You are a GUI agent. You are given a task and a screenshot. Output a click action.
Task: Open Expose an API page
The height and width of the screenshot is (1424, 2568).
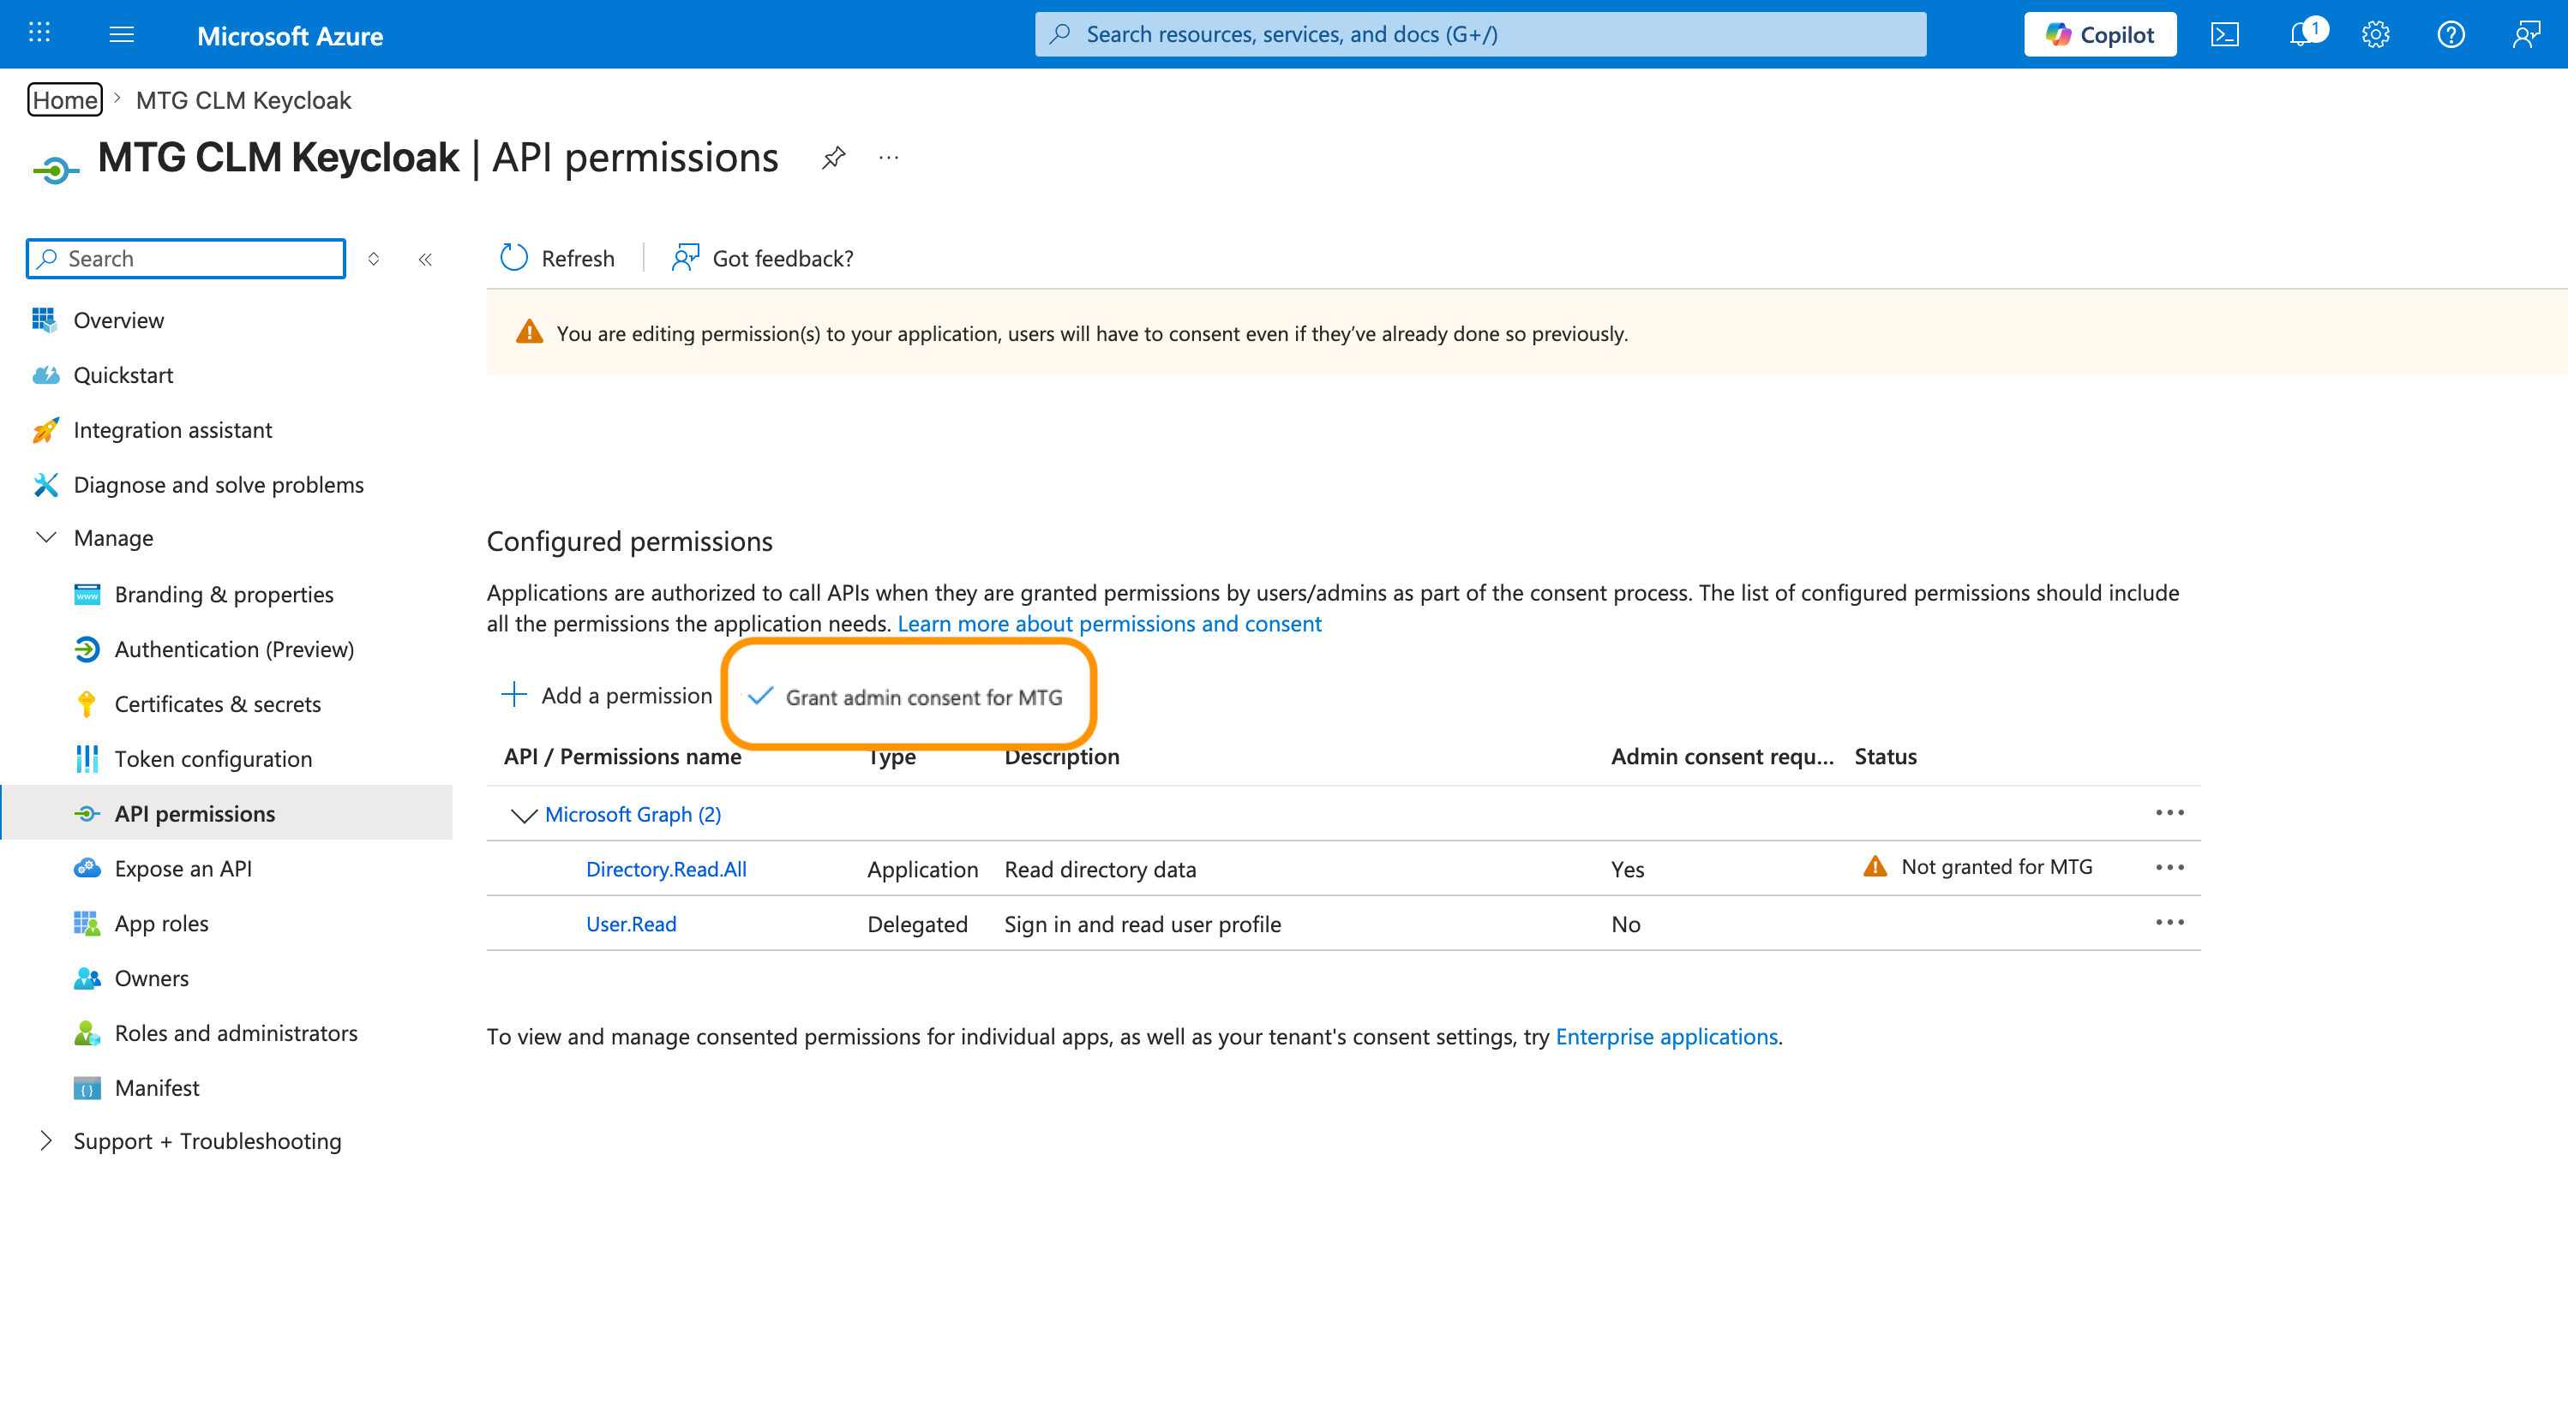(183, 868)
